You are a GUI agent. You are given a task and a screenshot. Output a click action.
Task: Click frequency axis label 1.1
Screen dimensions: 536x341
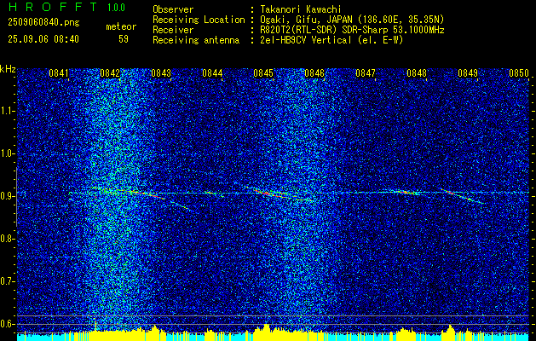pyautogui.click(x=8, y=111)
